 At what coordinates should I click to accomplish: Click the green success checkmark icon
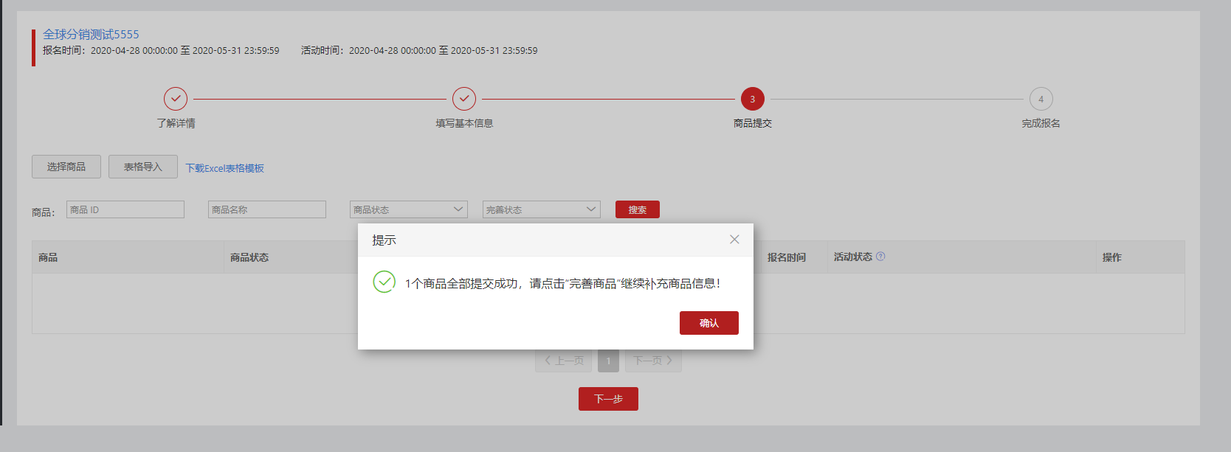click(x=384, y=282)
